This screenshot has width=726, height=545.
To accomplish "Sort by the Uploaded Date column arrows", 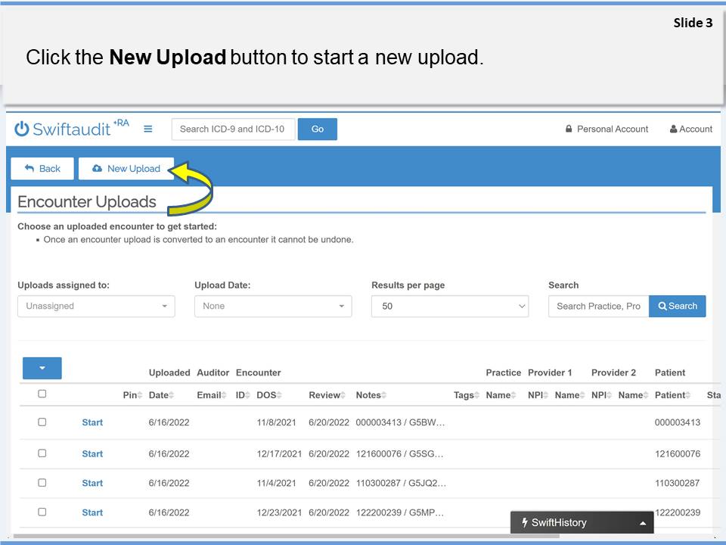I will point(172,396).
